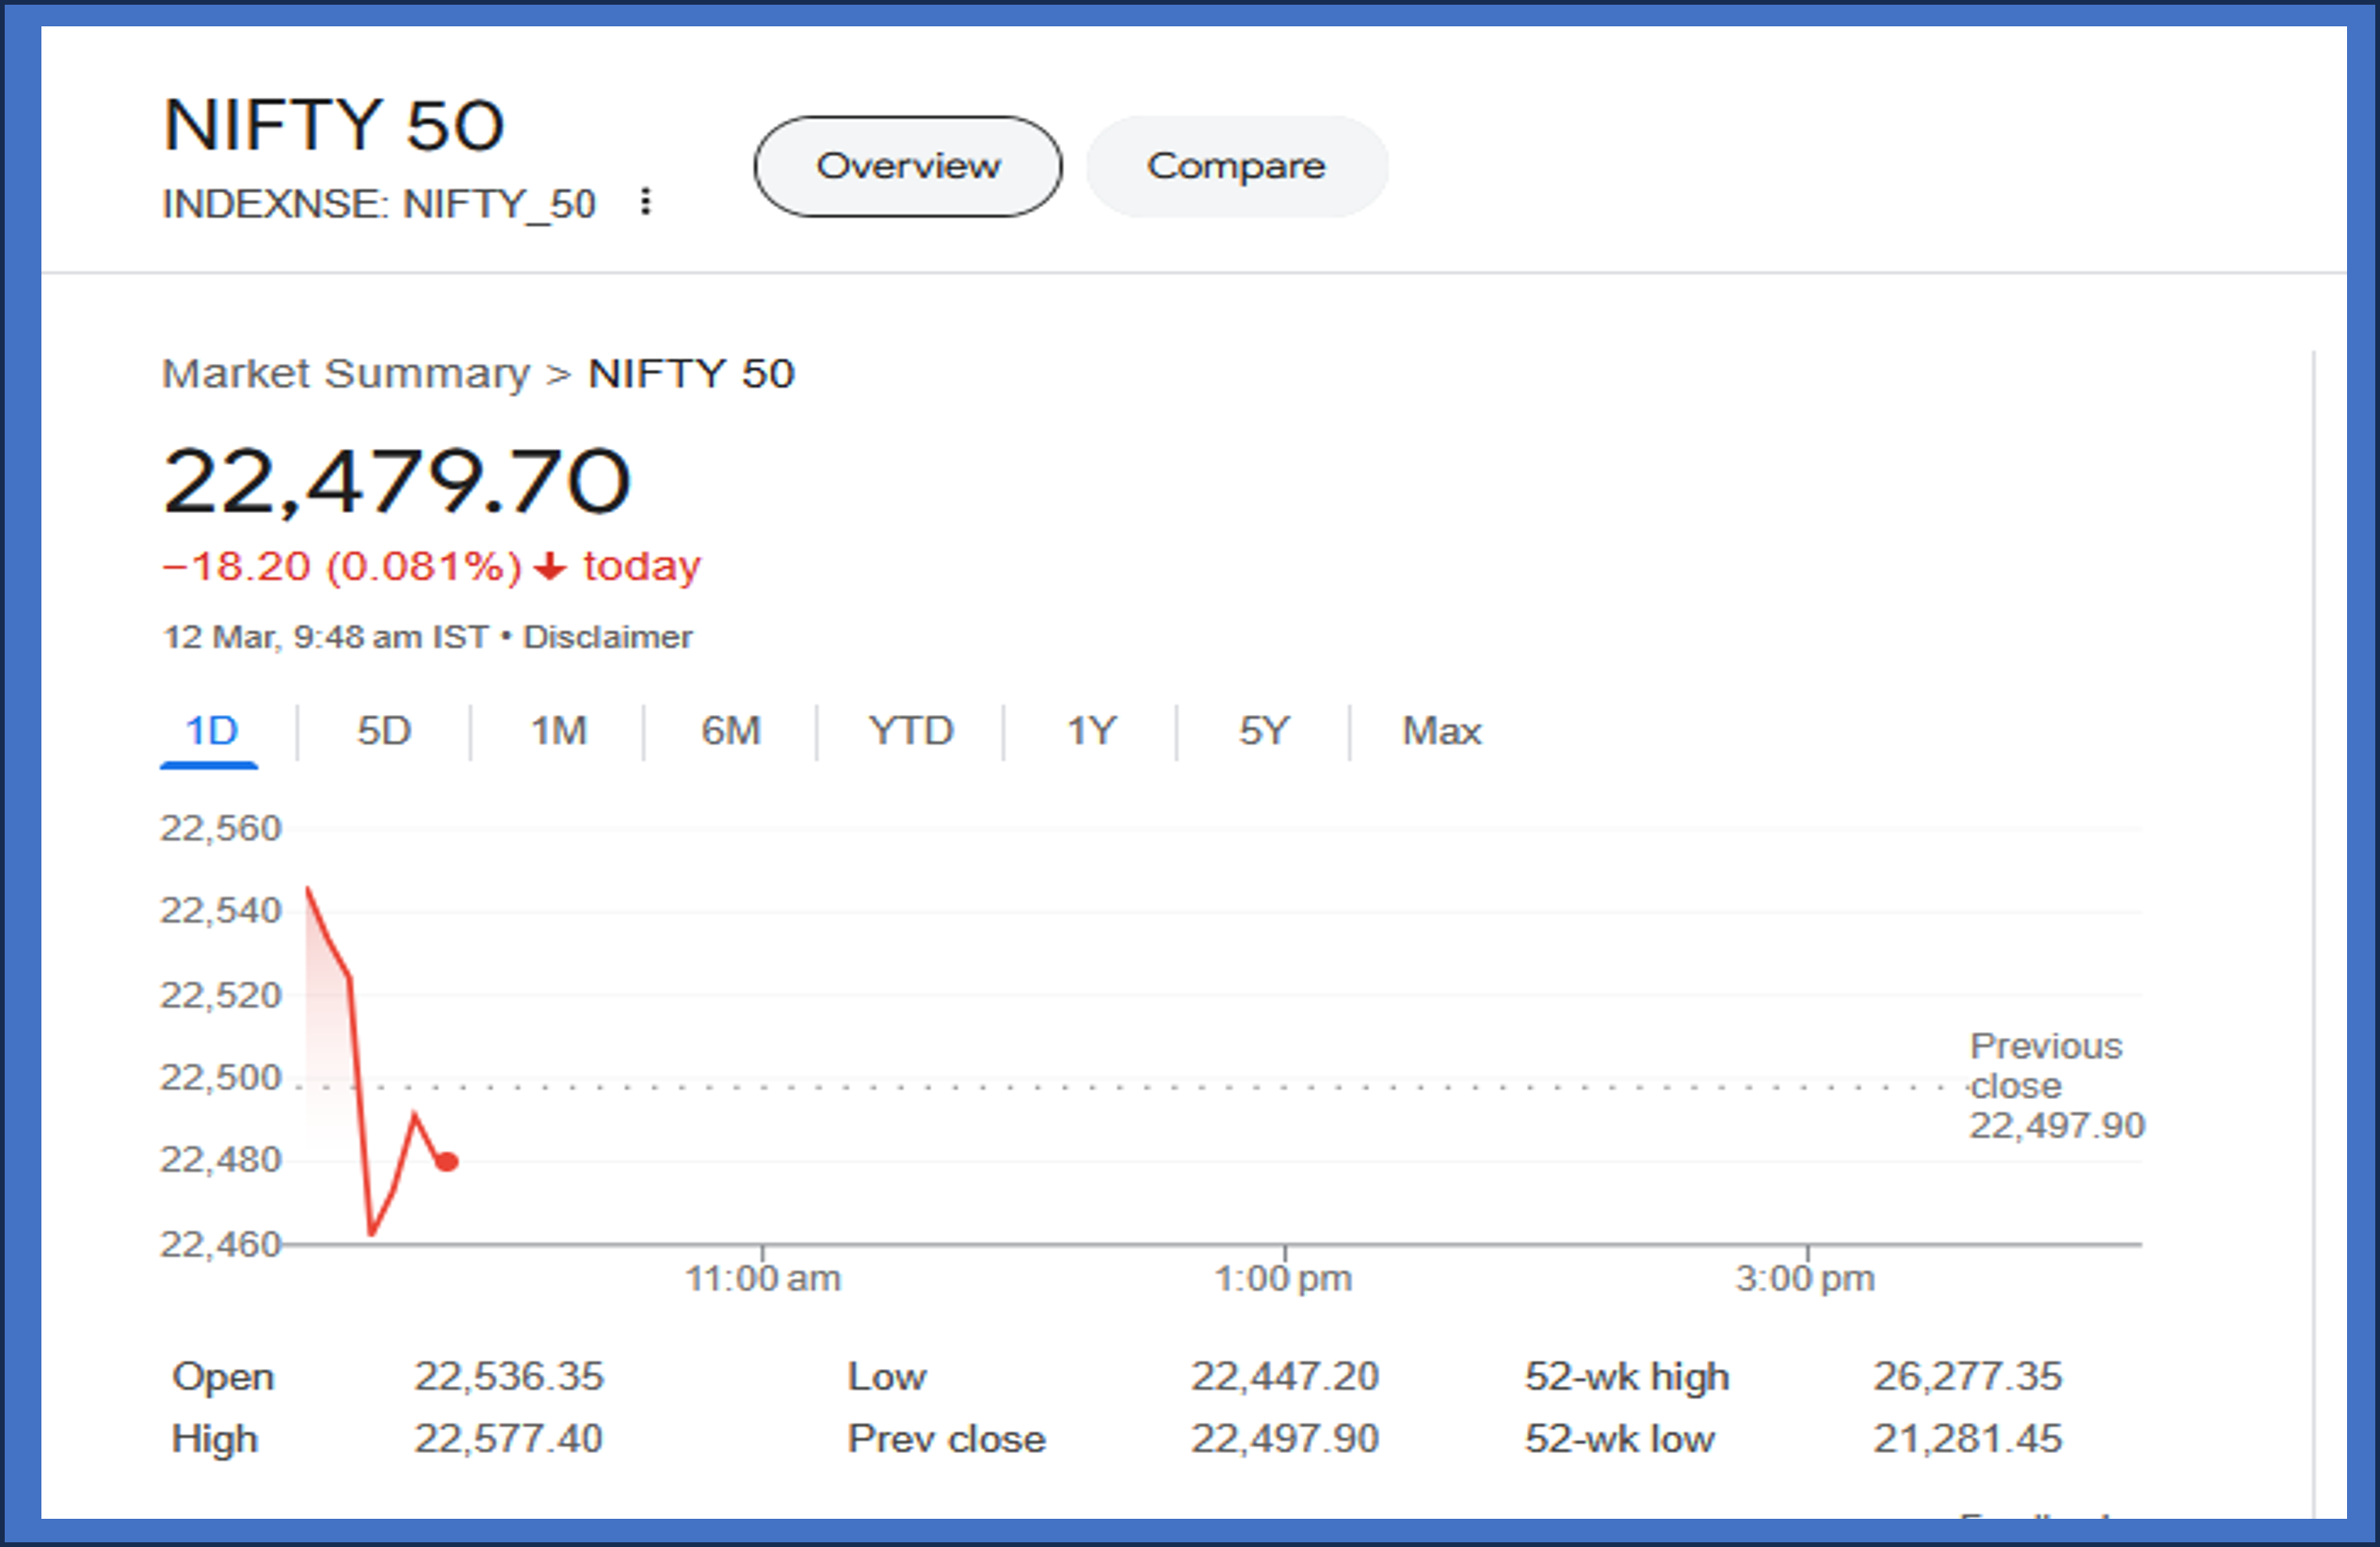Click the Previous close label on chart
Image resolution: width=2380 pixels, height=1547 pixels.
[x=2045, y=1065]
